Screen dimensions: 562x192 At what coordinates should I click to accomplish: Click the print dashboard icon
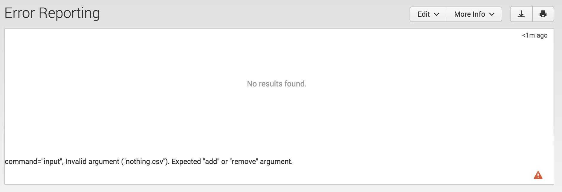(x=543, y=14)
